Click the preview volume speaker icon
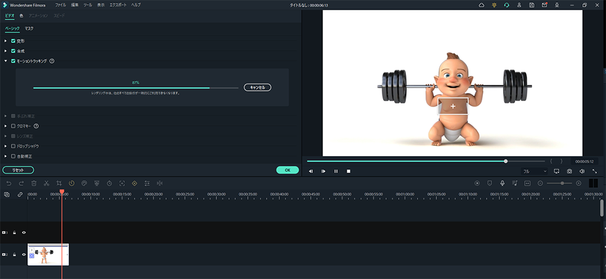The width and height of the screenshot is (606, 279). [582, 171]
